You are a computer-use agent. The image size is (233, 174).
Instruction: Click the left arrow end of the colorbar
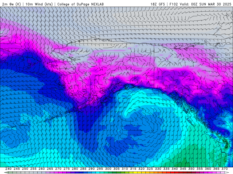tap(6, 173)
